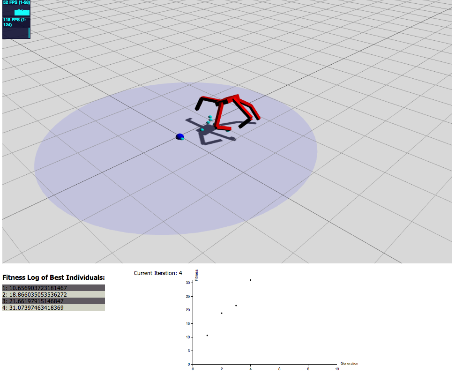Select fitness log entry 3: 21.66197915146847

(54, 301)
